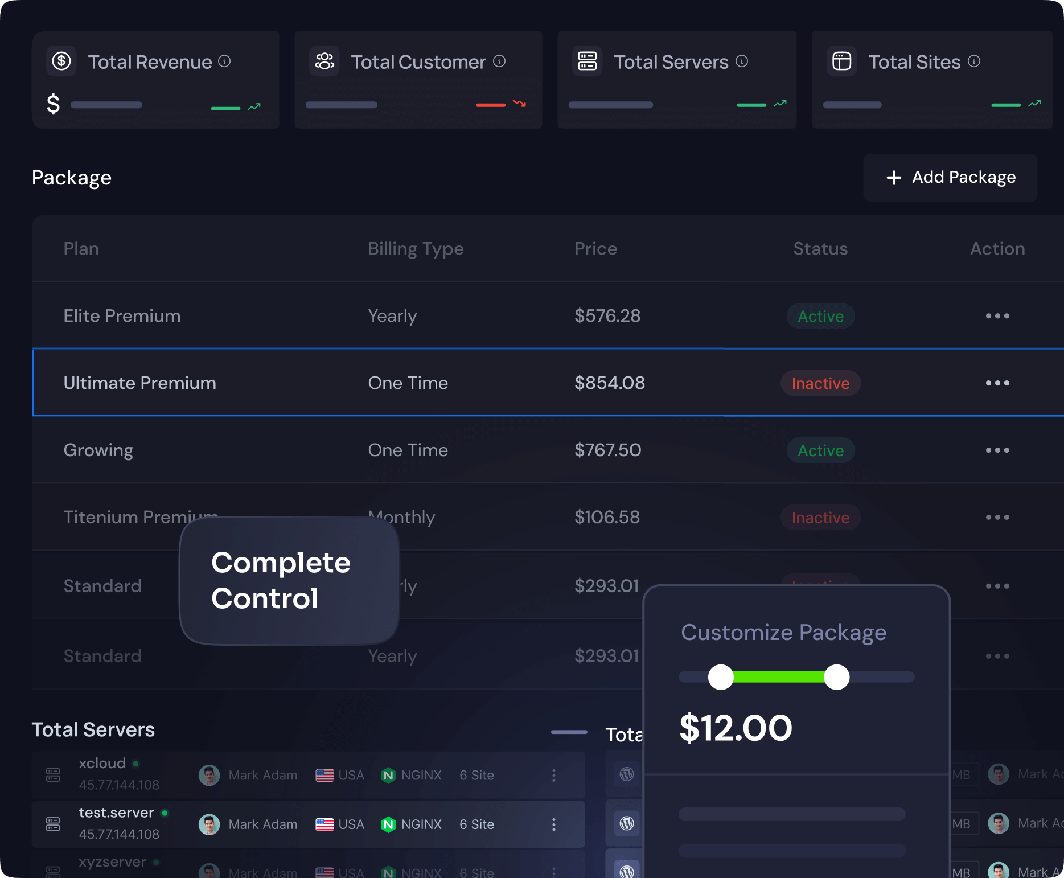Click Add Package button
This screenshot has width=1064, height=878.
[x=950, y=178]
